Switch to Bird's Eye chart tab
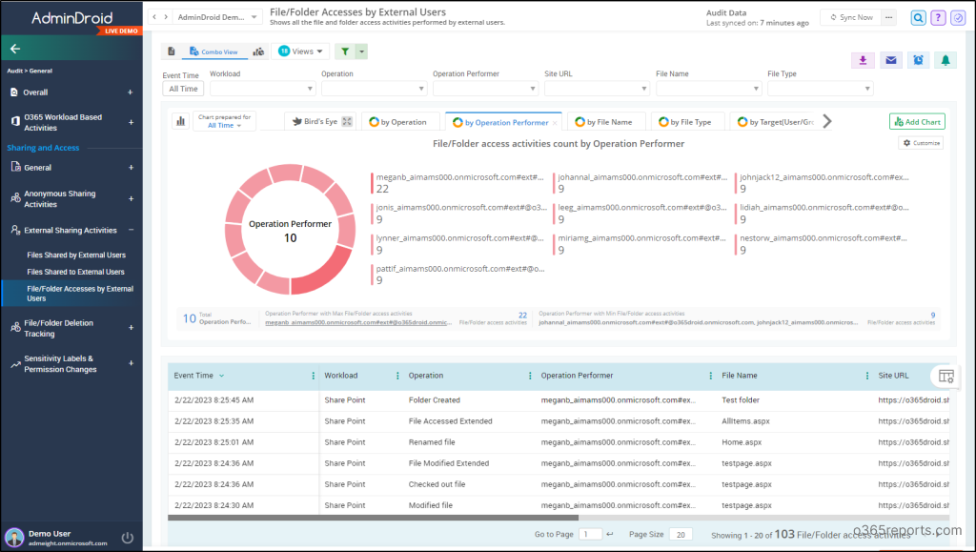 [x=315, y=122]
